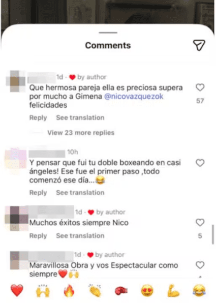See translation of 'Muchos éxitos' comment

click(x=80, y=236)
